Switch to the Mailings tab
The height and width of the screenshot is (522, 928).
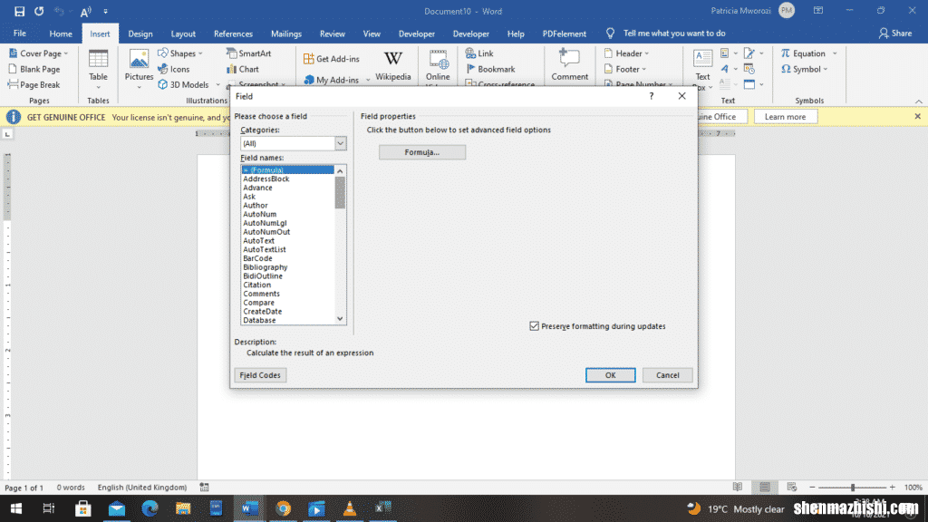(x=286, y=34)
